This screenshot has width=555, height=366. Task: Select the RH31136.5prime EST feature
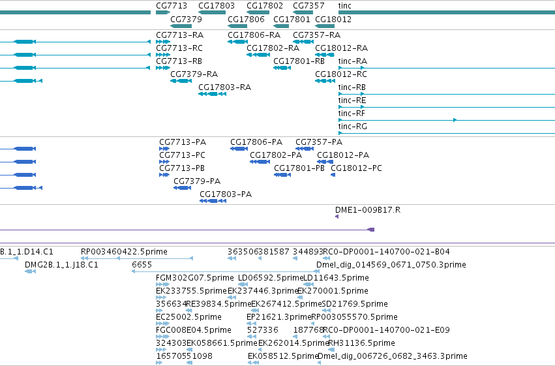pyautogui.click(x=331, y=350)
